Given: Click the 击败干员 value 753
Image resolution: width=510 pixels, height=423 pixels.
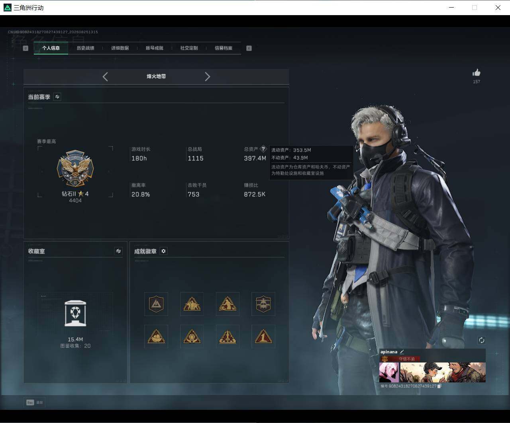Looking at the screenshot, I should (194, 194).
